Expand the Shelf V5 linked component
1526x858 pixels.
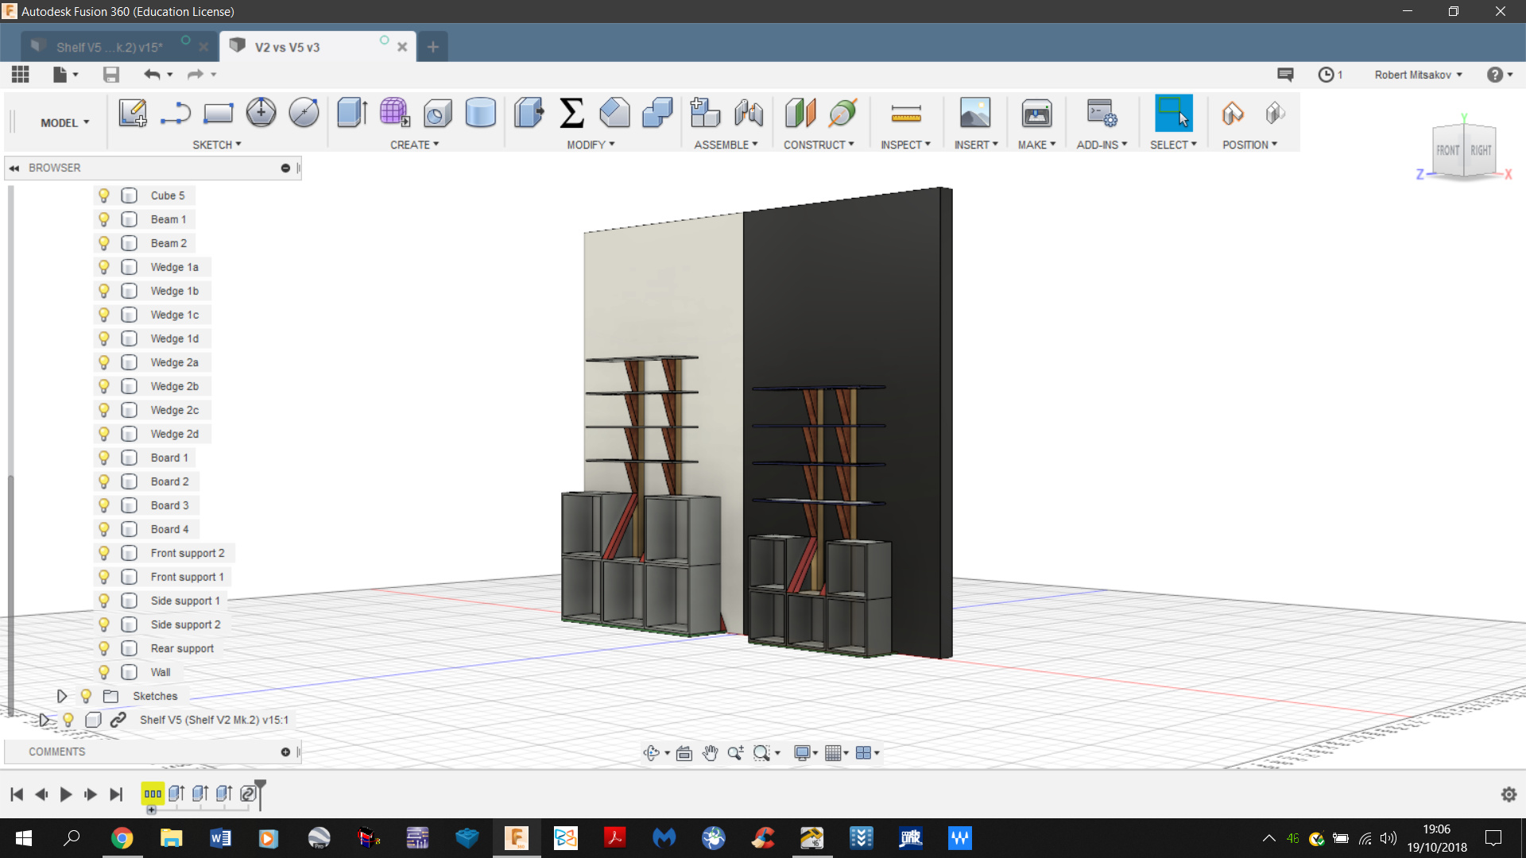pyautogui.click(x=44, y=720)
